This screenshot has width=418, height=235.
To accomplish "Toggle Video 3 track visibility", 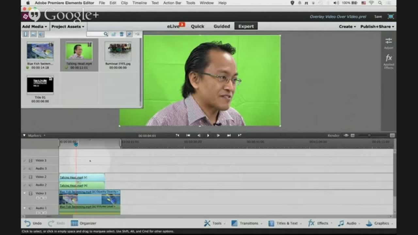I will pos(30,161).
